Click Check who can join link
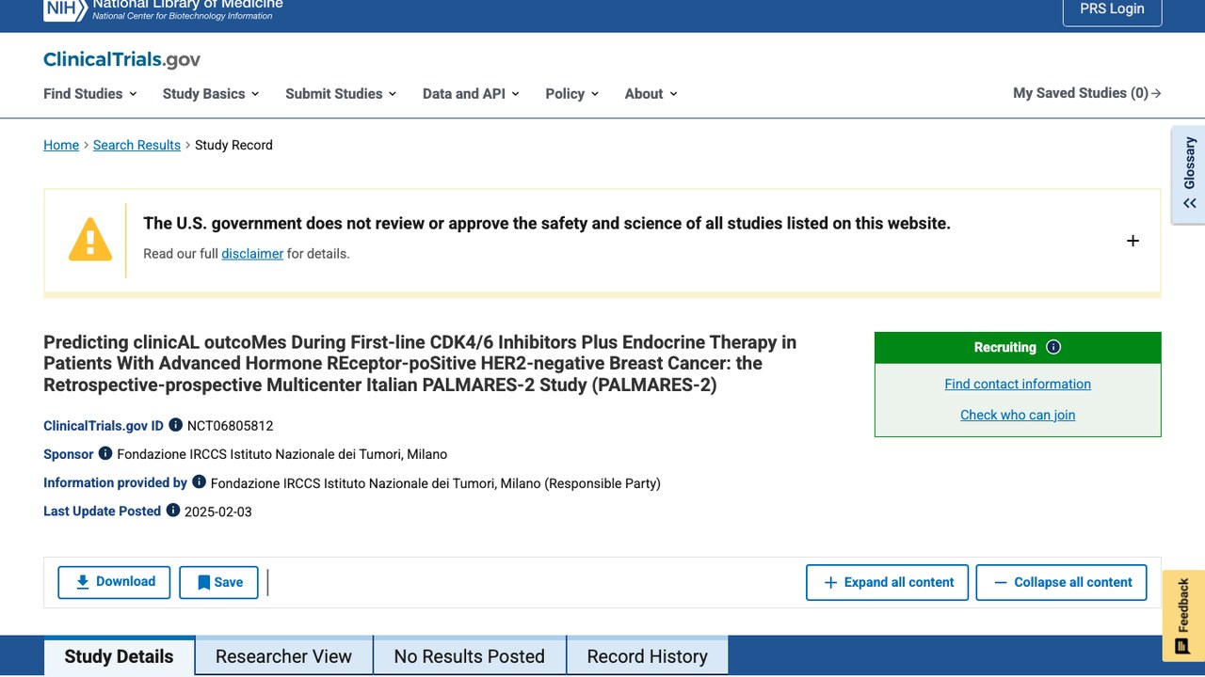Image resolution: width=1205 pixels, height=677 pixels. tap(1018, 415)
